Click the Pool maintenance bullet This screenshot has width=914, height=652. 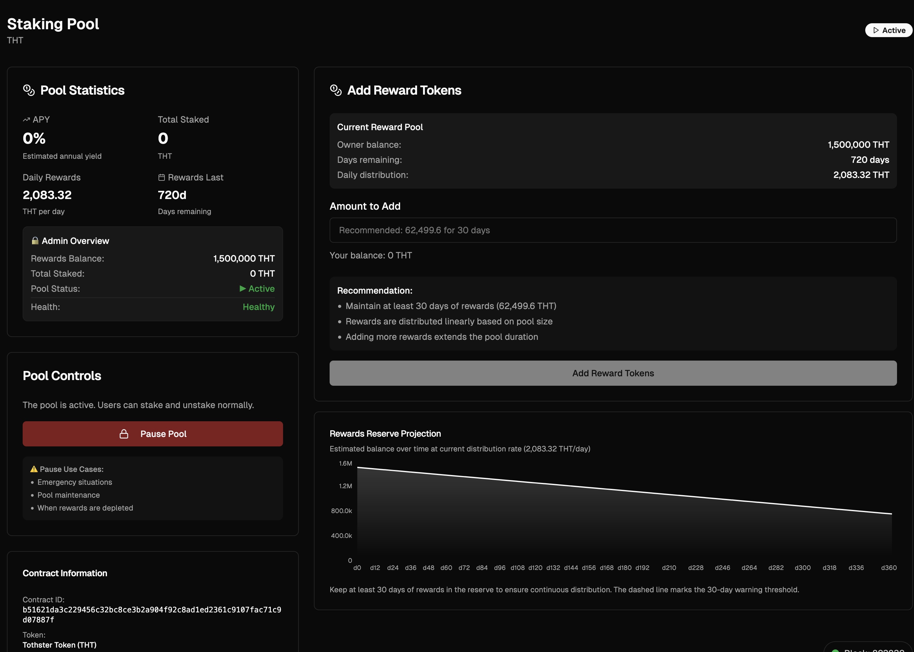[x=69, y=495]
